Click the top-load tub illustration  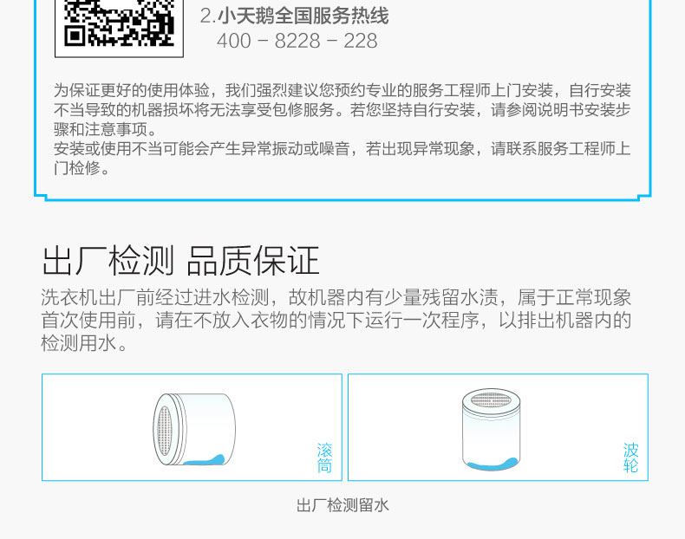click(491, 430)
